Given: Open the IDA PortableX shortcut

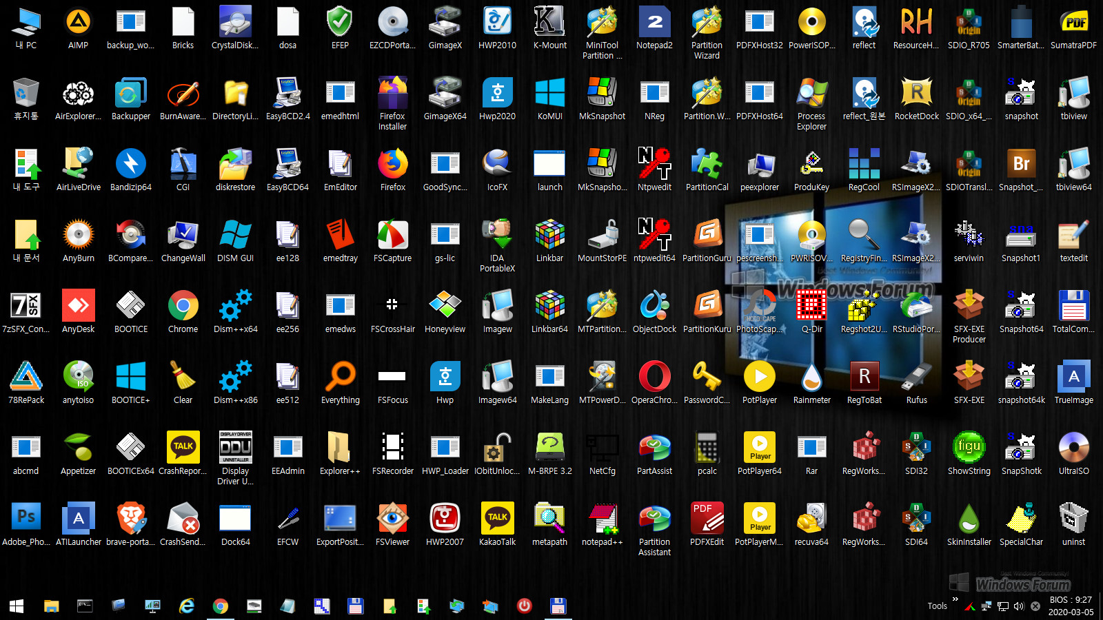Looking at the screenshot, I should click(497, 246).
